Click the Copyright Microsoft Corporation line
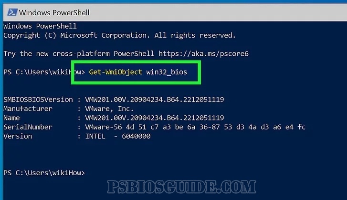This screenshot has height=200, width=347. pos(119,35)
